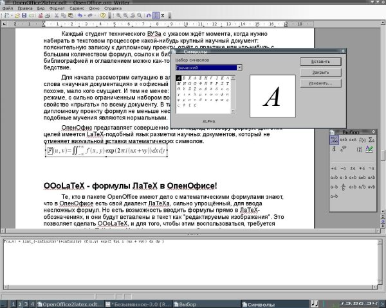Open the Формат menu
This screenshot has height=308, width=386.
(x=57, y=8)
